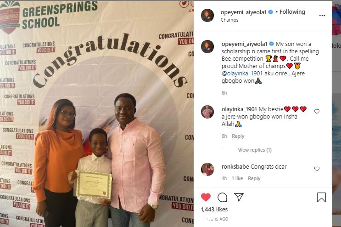Click the Following button in header

[x=292, y=12]
